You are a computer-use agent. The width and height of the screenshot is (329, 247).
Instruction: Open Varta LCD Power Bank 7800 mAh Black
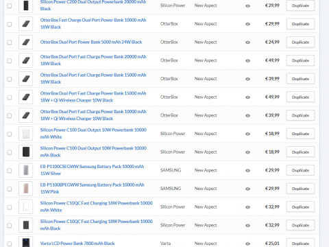click(x=77, y=244)
